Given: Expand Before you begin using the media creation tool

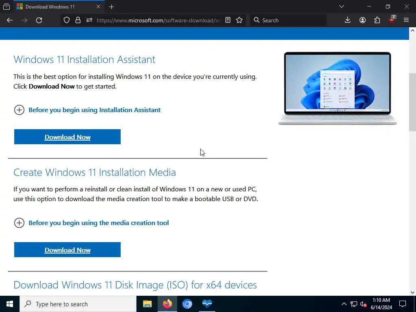Looking at the screenshot, I should (x=91, y=223).
